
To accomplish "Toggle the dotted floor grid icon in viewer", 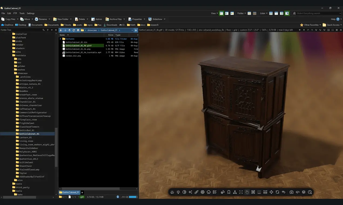I will tap(259, 192).
